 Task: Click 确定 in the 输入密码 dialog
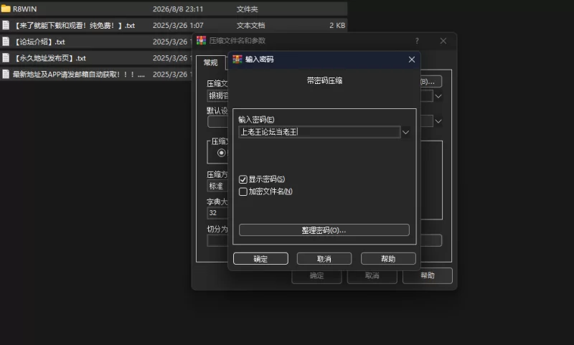coord(260,259)
